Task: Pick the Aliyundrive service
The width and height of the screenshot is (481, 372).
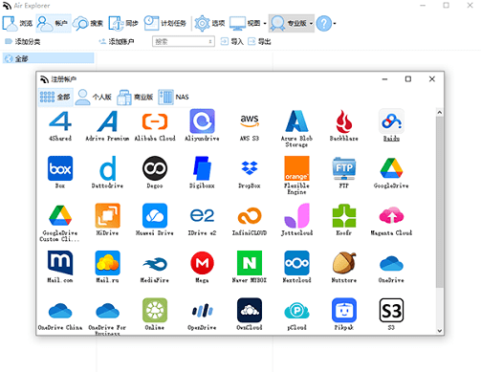Action: pyautogui.click(x=202, y=126)
